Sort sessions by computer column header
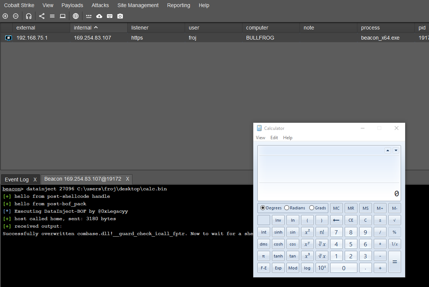This screenshot has width=429, height=287. 271,28
